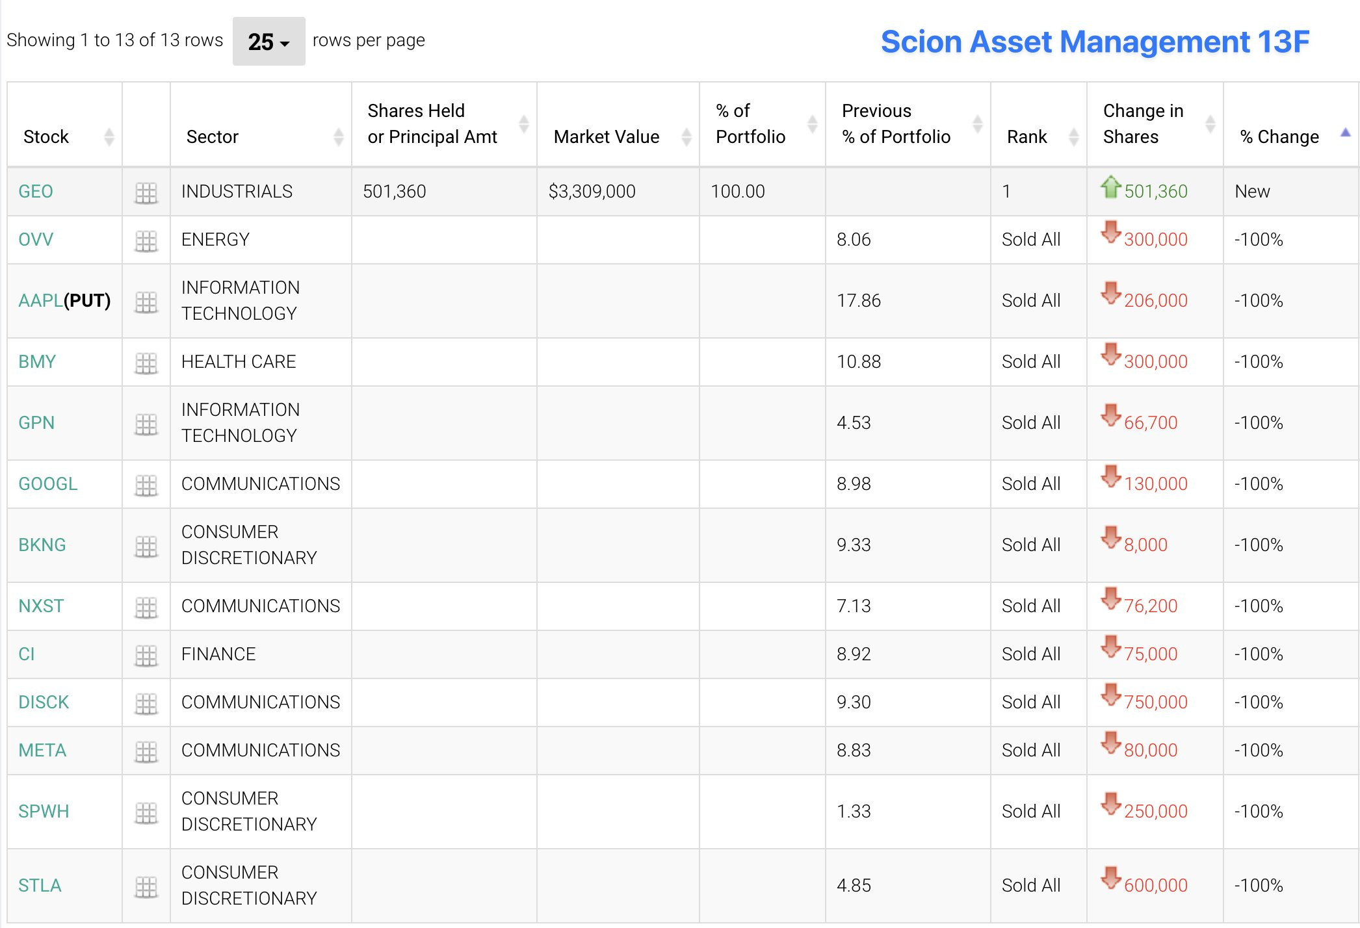The width and height of the screenshot is (1360, 928).
Task: Click red down arrow in BMY row
Action: (1111, 355)
